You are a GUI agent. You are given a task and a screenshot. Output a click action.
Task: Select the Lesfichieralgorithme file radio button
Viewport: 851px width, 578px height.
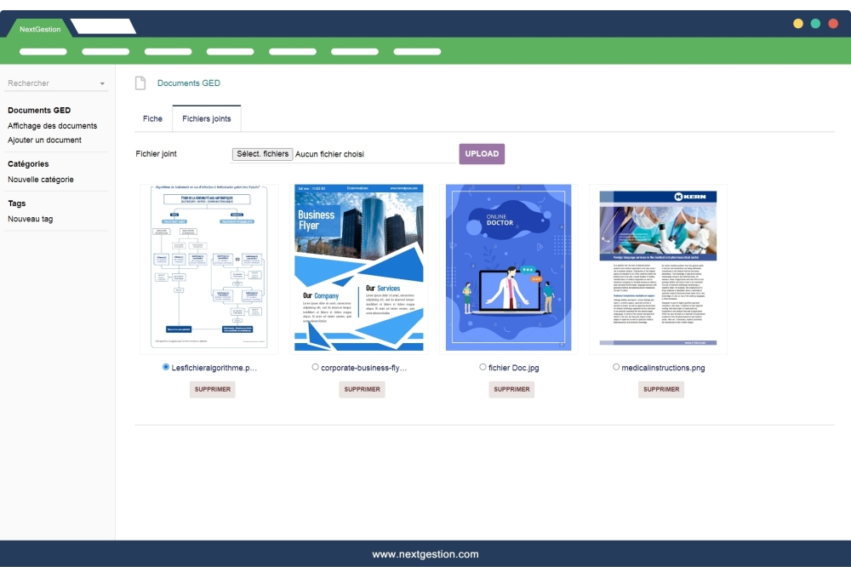(x=166, y=368)
